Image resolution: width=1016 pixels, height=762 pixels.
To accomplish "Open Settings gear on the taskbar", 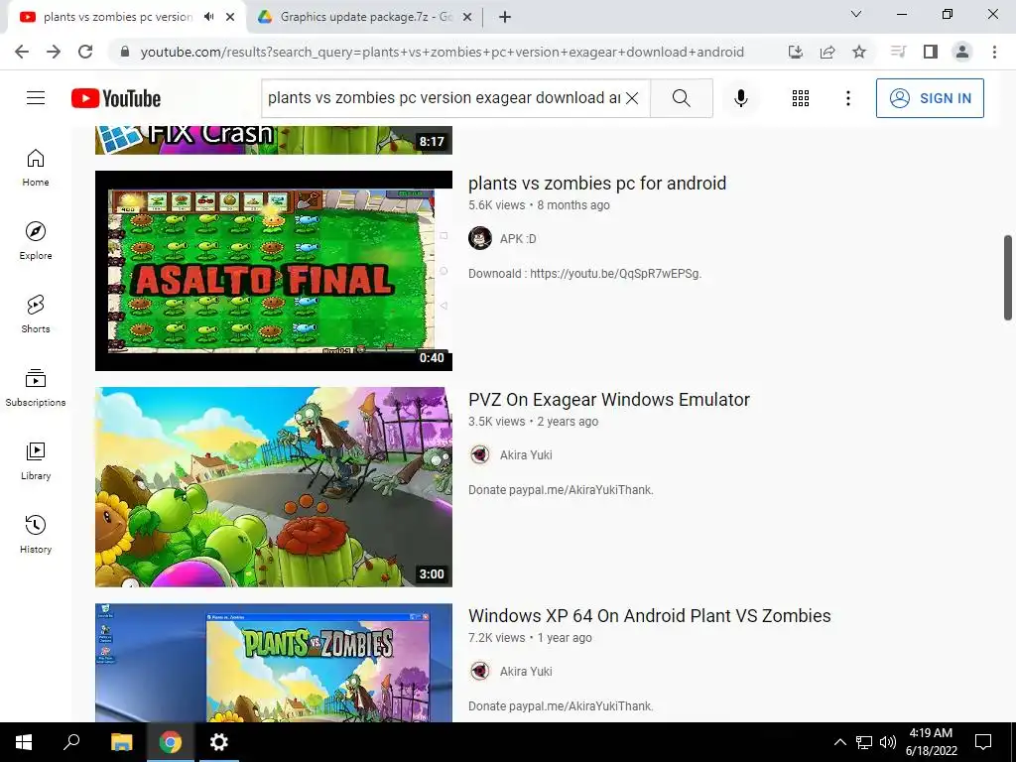I will [219, 742].
